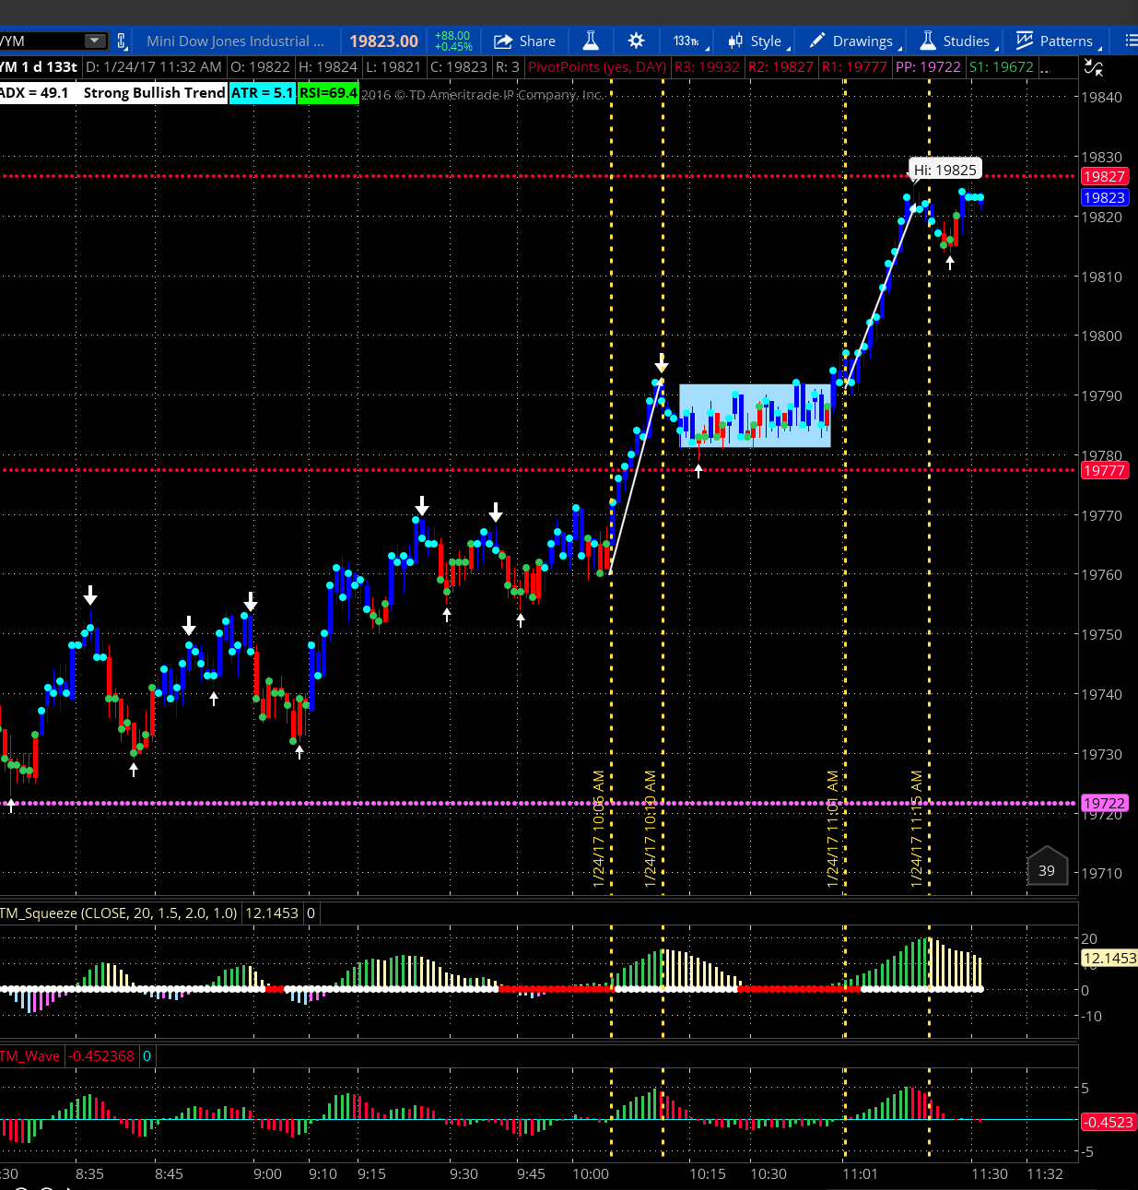The image size is (1138, 1190).
Task: Open the Share menu
Action: click(x=524, y=41)
